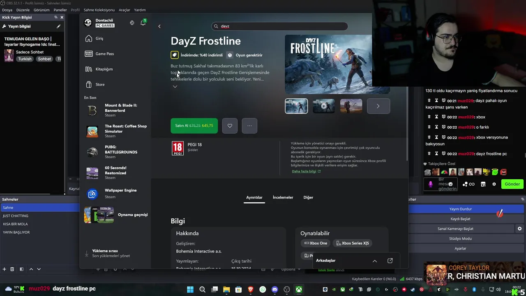
Task: Click the Xbox One platform tag
Action: click(x=316, y=243)
